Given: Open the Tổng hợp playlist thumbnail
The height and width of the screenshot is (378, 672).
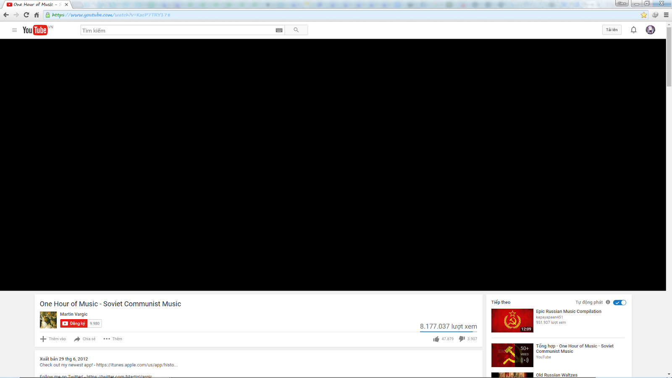Looking at the screenshot, I should tap(512, 355).
